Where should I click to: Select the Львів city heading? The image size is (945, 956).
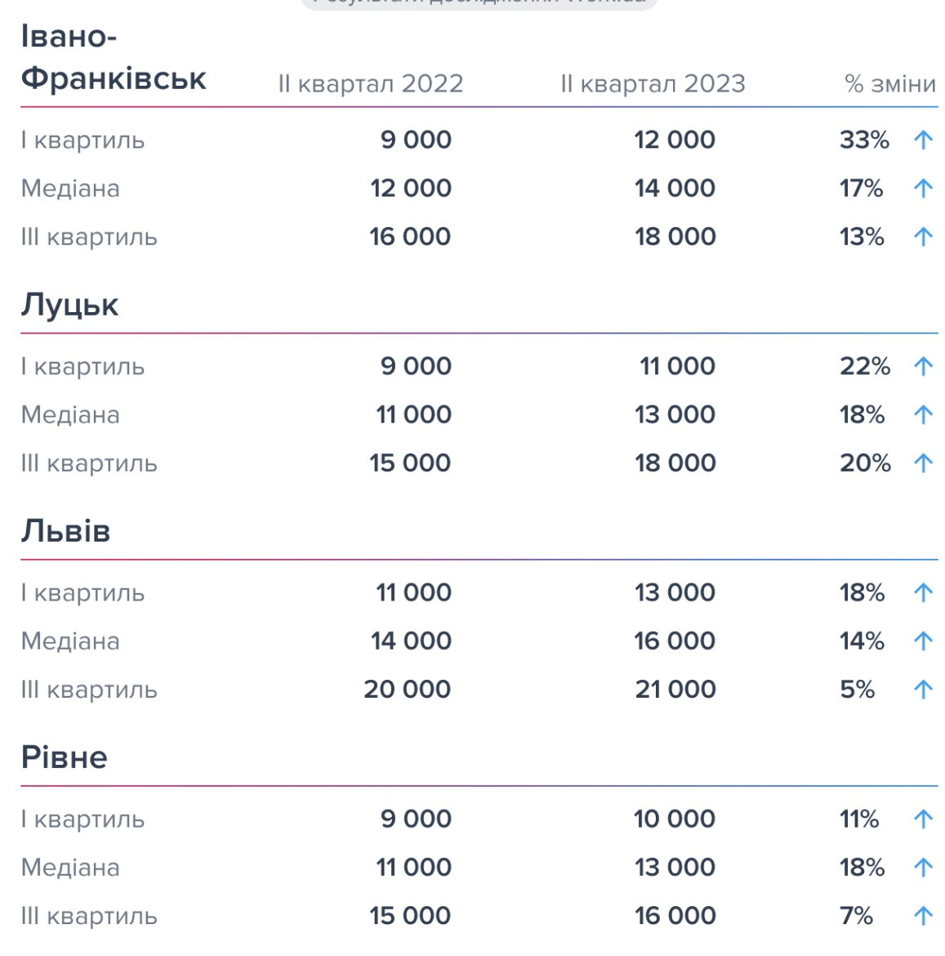coord(66,530)
